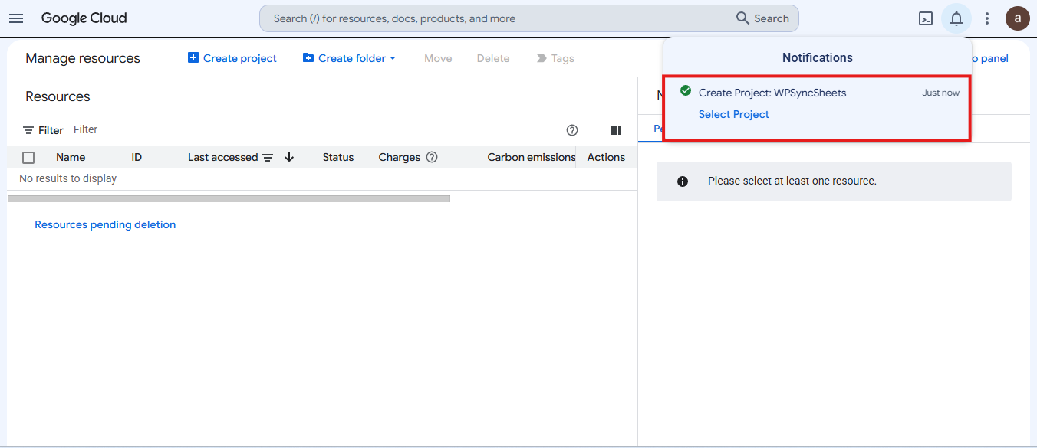The width and height of the screenshot is (1037, 448).
Task: Open Resources pending deletion link
Action: coord(105,224)
